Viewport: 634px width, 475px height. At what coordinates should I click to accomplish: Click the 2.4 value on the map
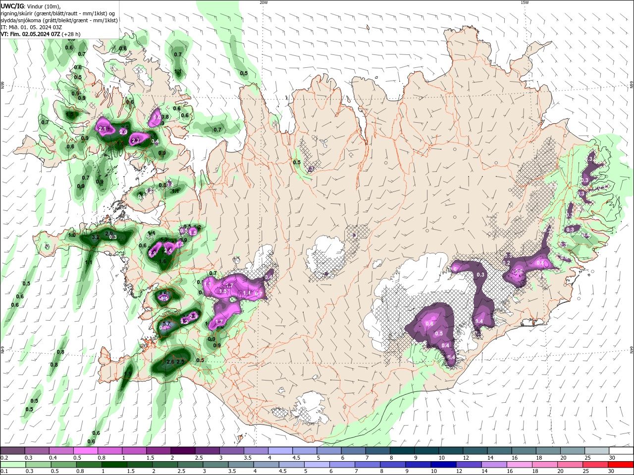(168, 251)
